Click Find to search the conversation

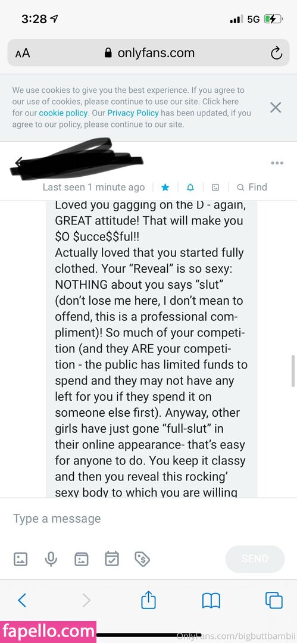tap(252, 188)
